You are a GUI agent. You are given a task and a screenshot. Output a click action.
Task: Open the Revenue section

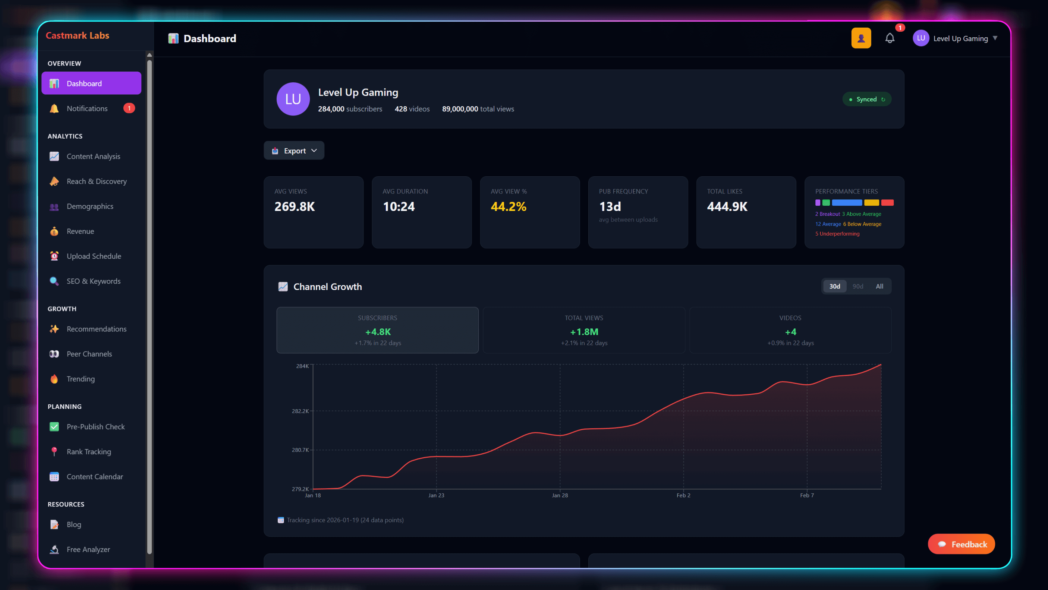(81, 231)
